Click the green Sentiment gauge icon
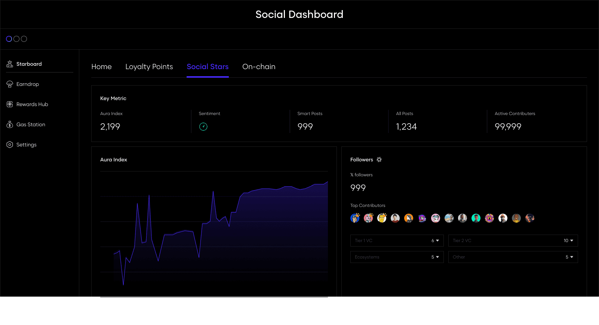Image resolution: width=599 pixels, height=325 pixels. pos(203,127)
